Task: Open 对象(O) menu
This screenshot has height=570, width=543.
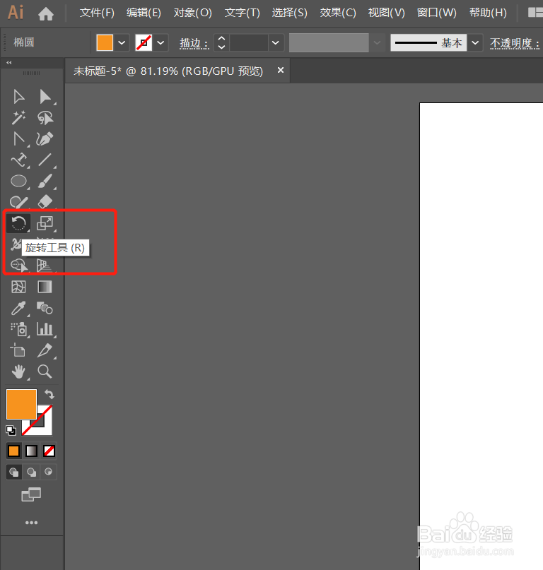Action: tap(192, 13)
